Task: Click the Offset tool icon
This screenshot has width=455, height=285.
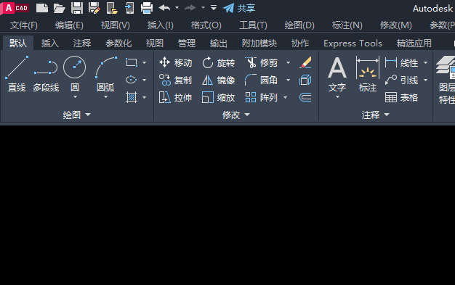Action: click(305, 97)
